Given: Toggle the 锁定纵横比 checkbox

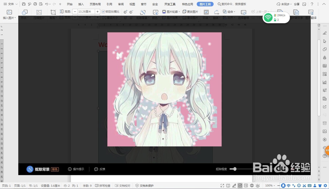Looking at the screenshot, I should point(103,12).
